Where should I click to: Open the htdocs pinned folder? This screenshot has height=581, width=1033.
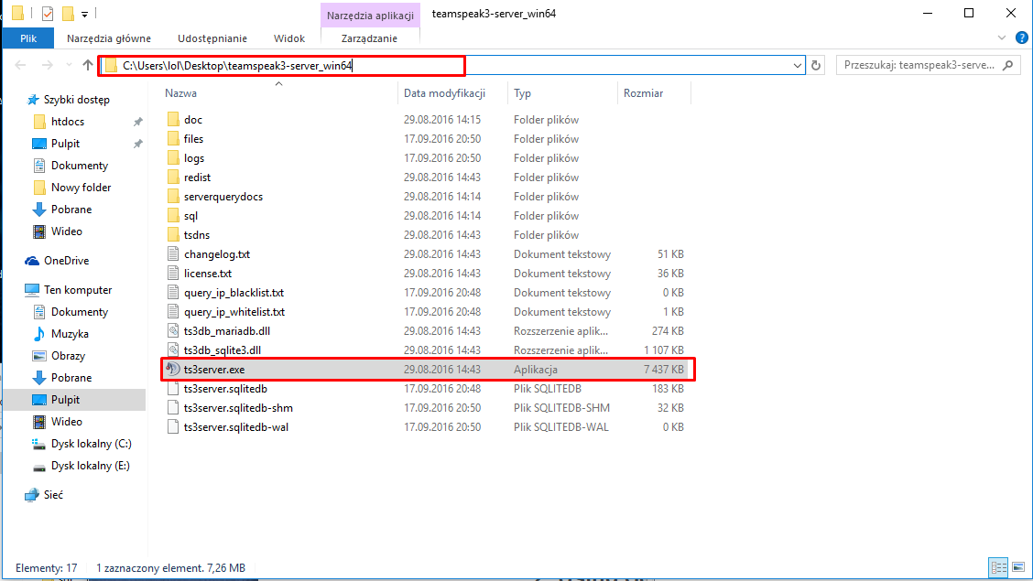[x=67, y=122]
